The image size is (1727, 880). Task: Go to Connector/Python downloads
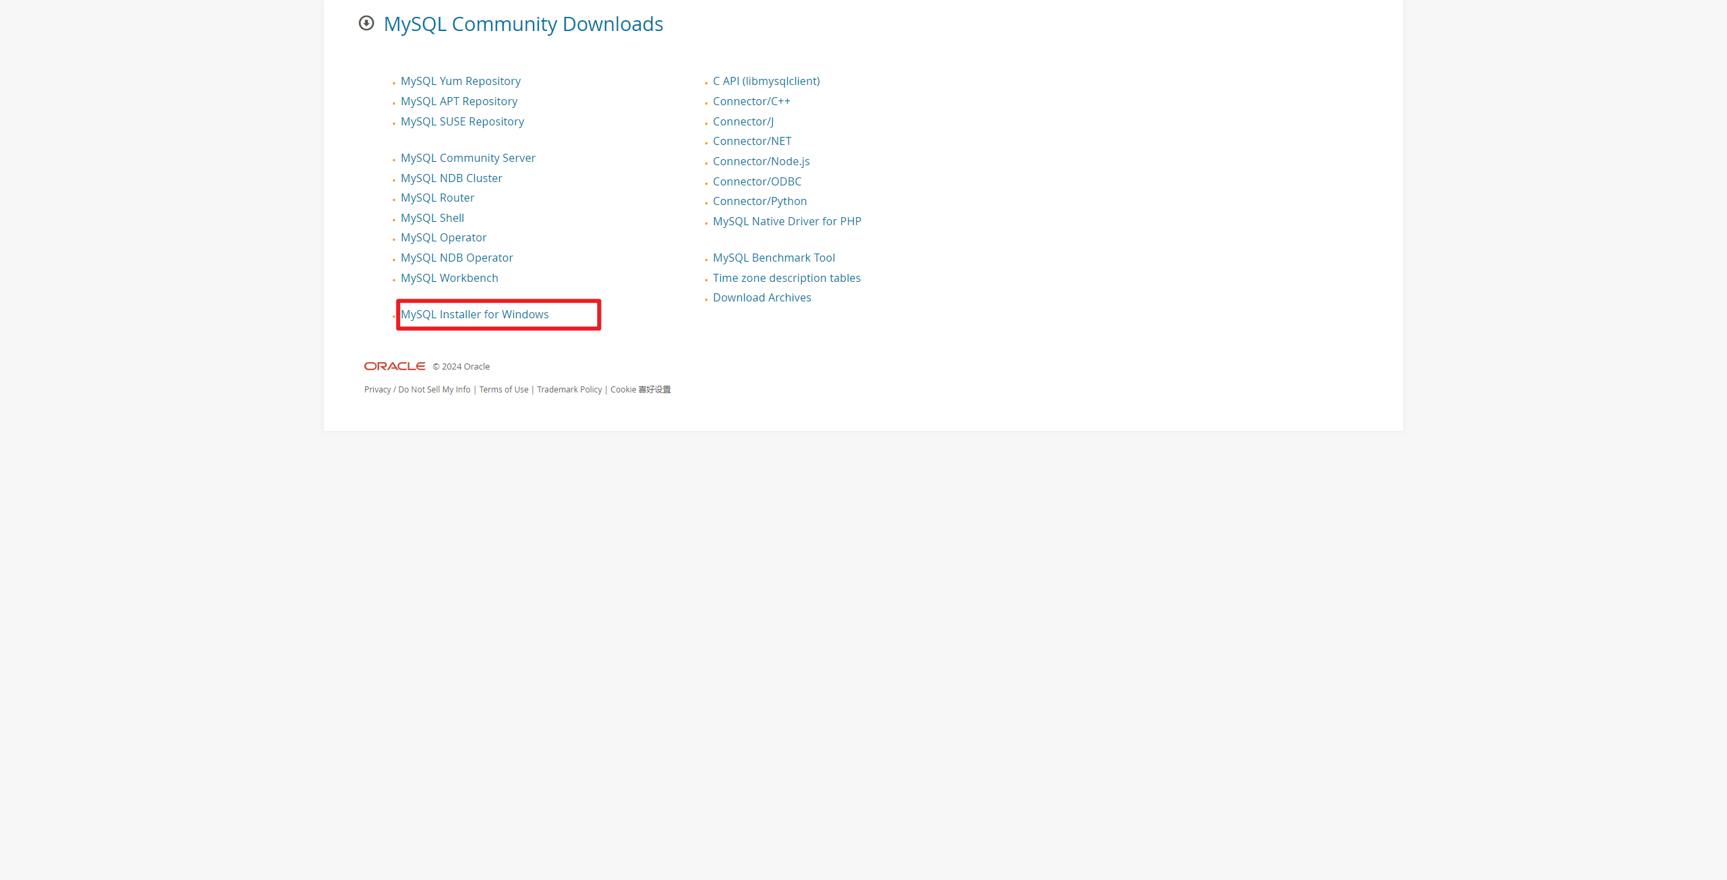pos(760,202)
